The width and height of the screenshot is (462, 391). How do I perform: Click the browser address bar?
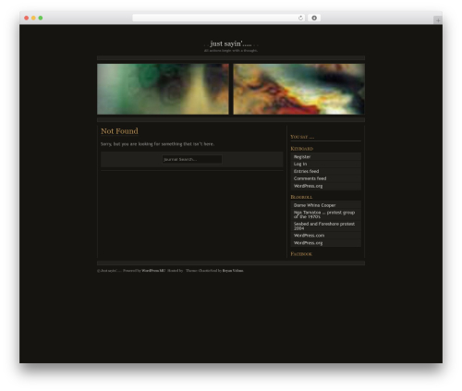[x=219, y=18]
